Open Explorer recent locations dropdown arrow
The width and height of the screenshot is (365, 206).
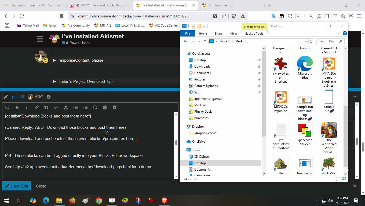click(199, 41)
